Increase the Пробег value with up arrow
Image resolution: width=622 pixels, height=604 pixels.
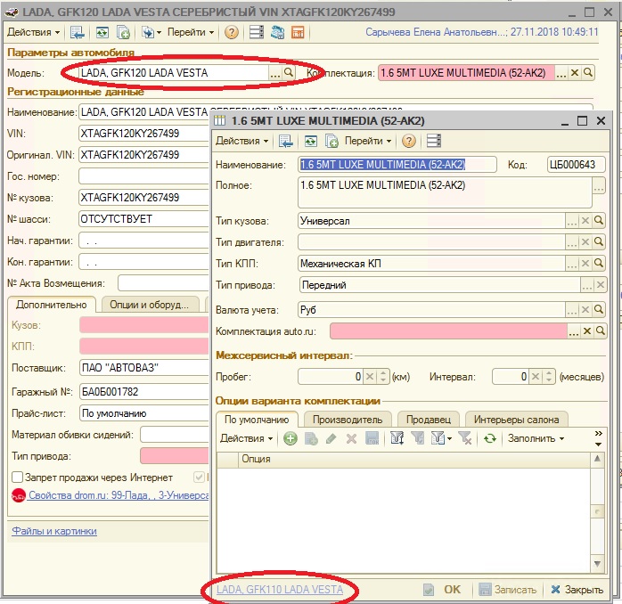coord(384,373)
